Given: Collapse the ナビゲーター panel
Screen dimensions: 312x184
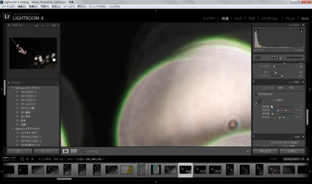Looking at the screenshot, I should [x=9, y=25].
